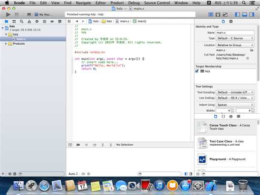
Task: Open the Symbol navigator tab
Action: 14,21
